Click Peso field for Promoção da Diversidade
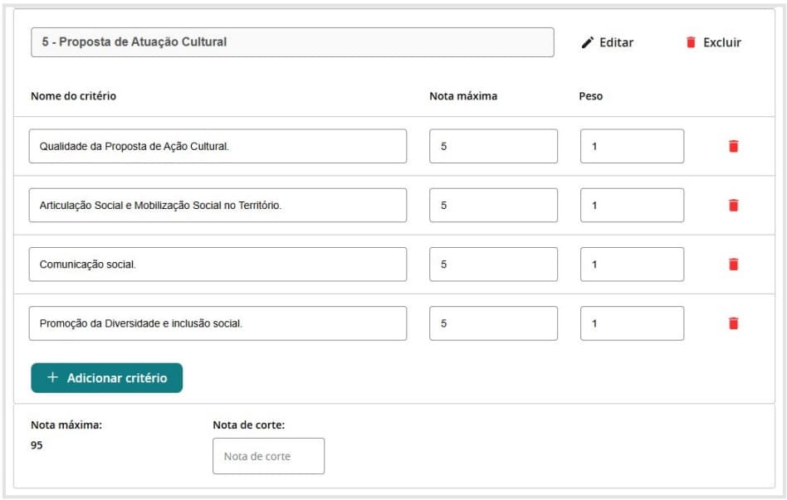 [632, 323]
